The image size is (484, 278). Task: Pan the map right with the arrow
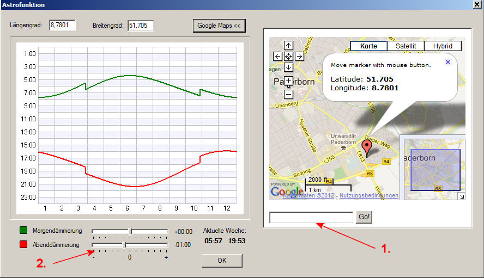click(x=299, y=56)
